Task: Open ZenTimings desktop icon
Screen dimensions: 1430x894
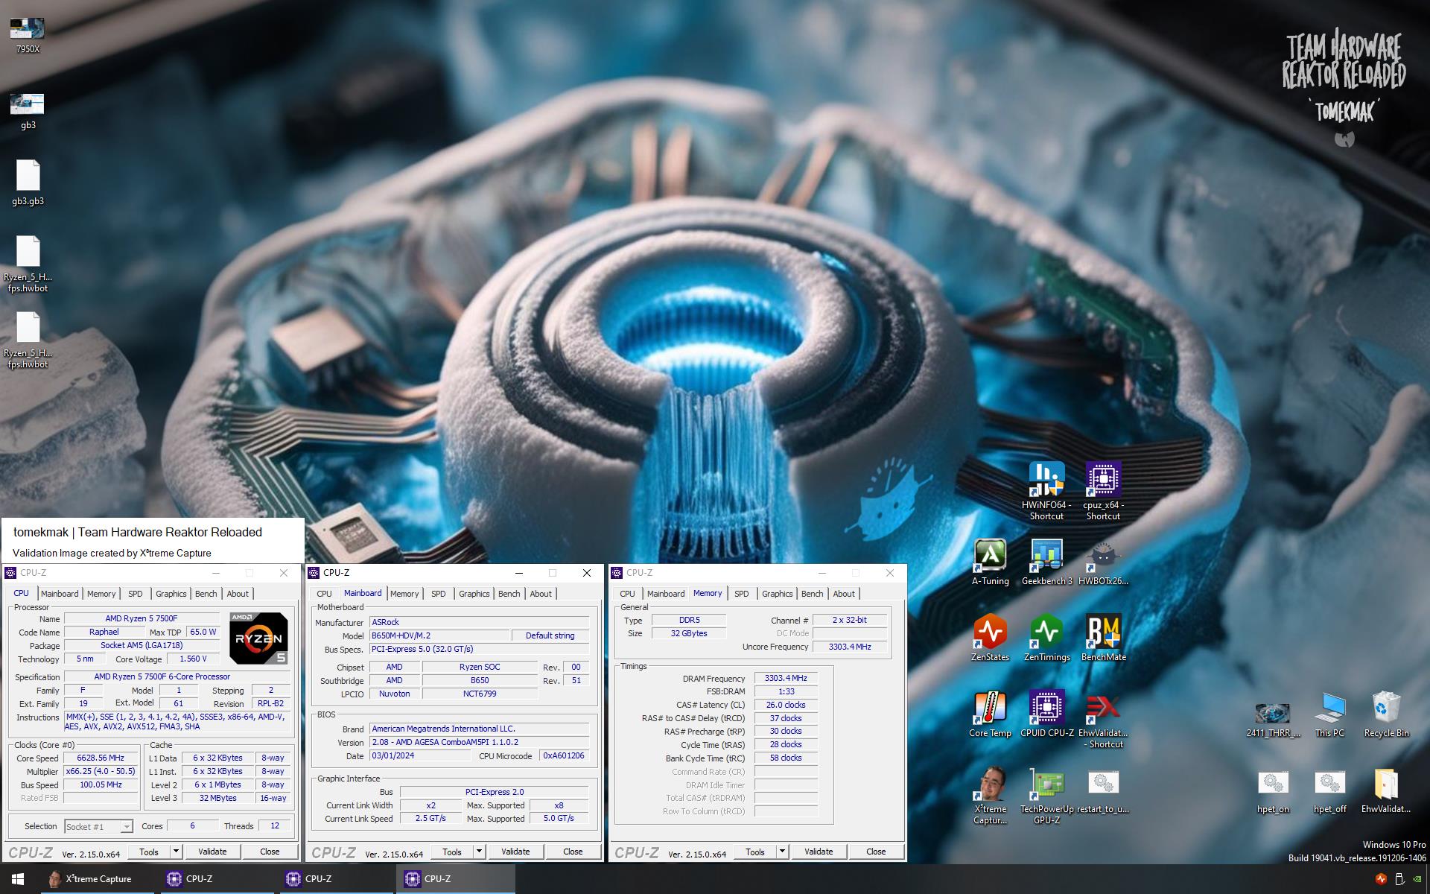Action: pyautogui.click(x=1046, y=637)
